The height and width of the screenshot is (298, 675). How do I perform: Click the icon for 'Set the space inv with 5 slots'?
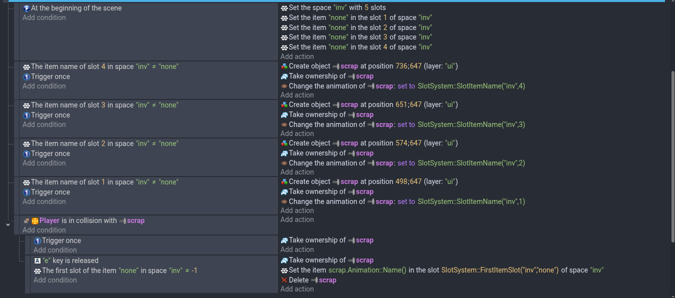click(284, 8)
